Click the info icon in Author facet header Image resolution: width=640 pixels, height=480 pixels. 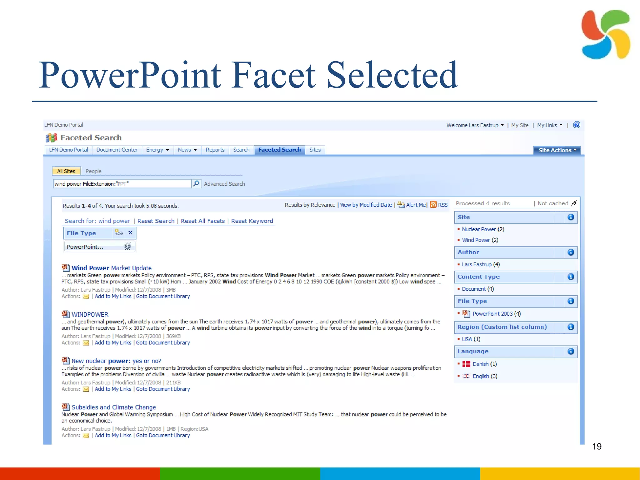571,252
